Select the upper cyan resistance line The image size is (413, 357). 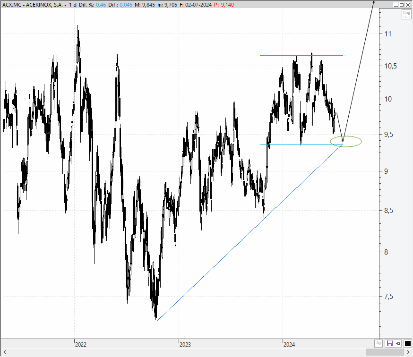point(301,55)
